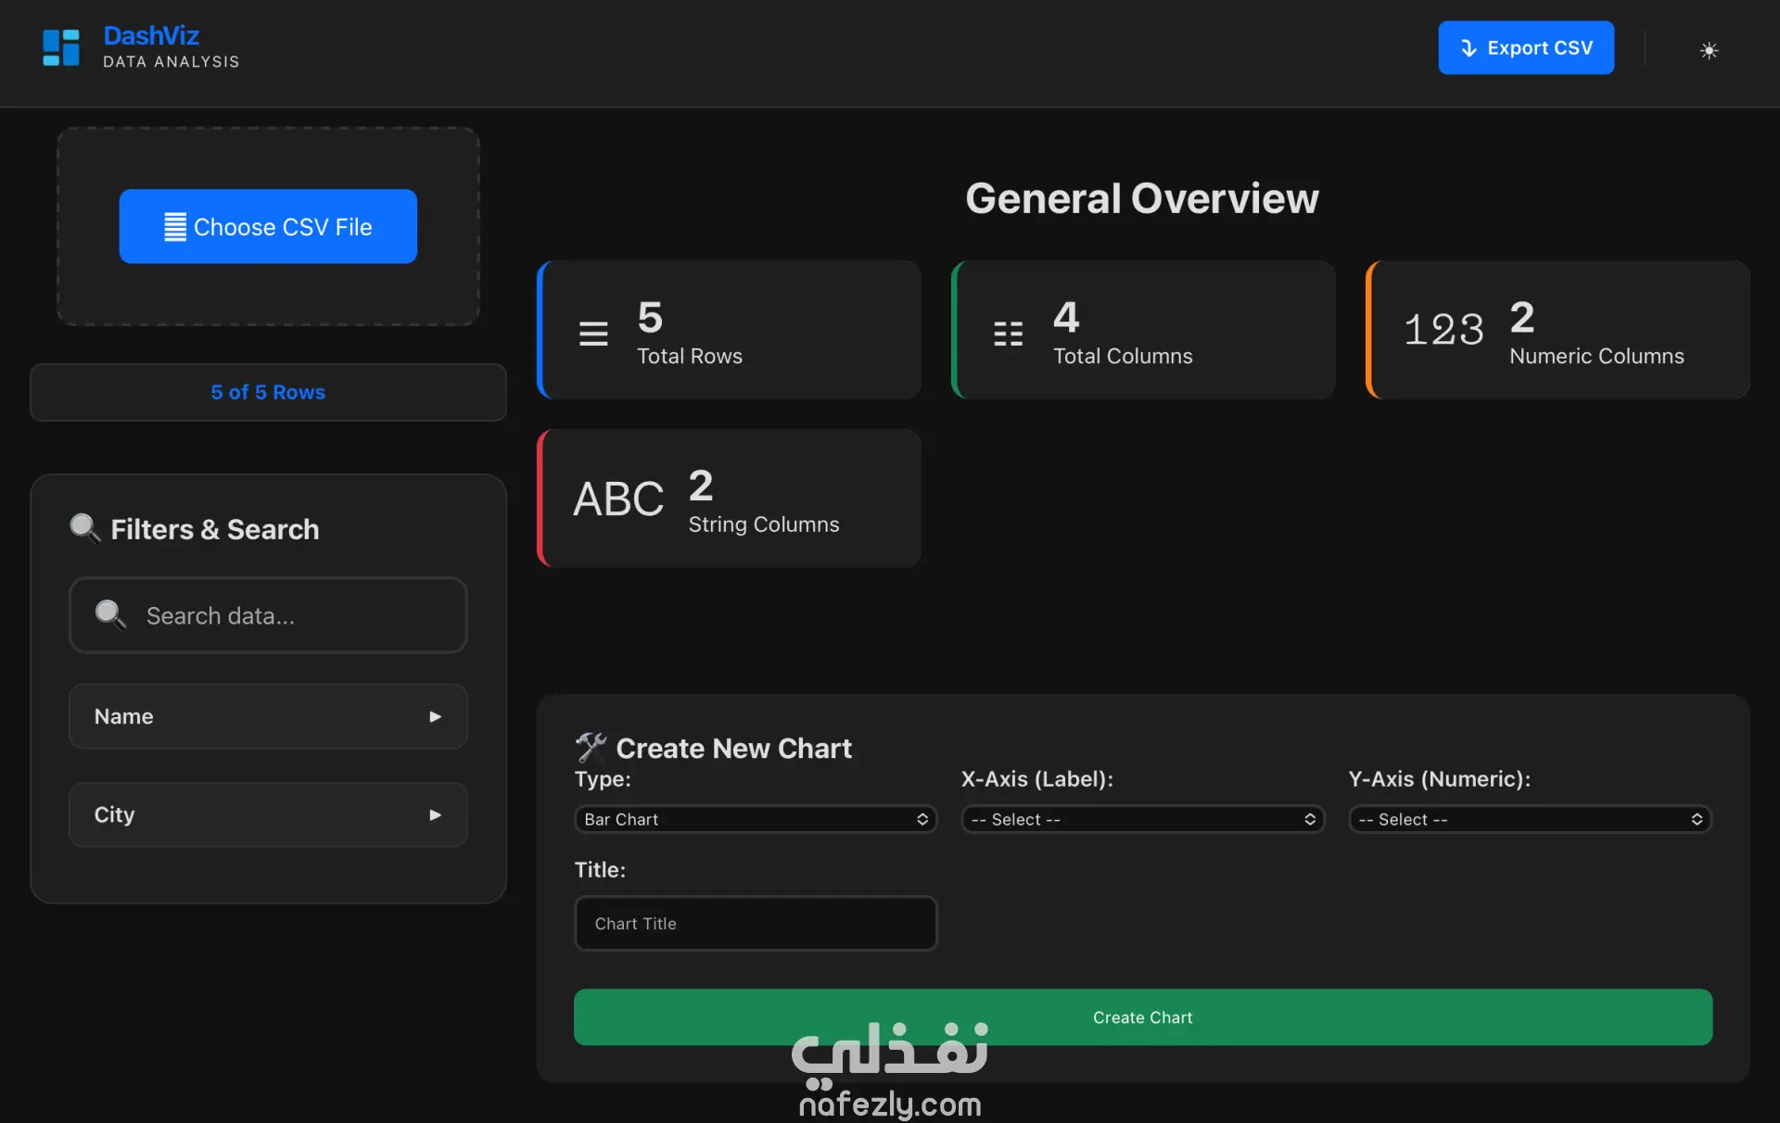Image resolution: width=1780 pixels, height=1123 pixels.
Task: Click the magnifier icon beside Filters & Search
Action: [85, 528]
